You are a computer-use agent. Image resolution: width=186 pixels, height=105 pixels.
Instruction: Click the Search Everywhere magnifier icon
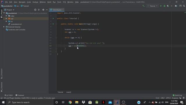coord(184,6)
